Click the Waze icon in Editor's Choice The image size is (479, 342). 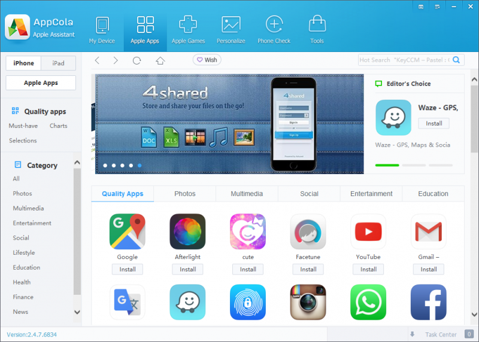click(393, 117)
